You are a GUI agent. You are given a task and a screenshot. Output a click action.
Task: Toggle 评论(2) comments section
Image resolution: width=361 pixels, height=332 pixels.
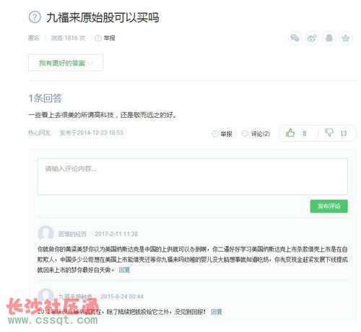(x=256, y=134)
